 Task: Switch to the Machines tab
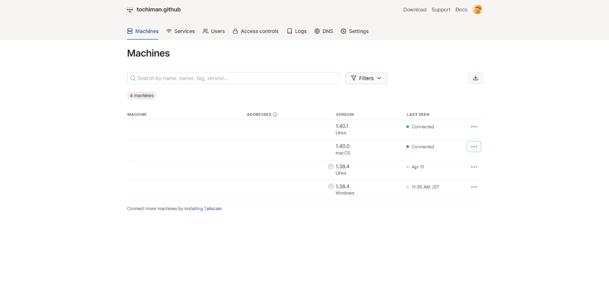[x=143, y=31]
